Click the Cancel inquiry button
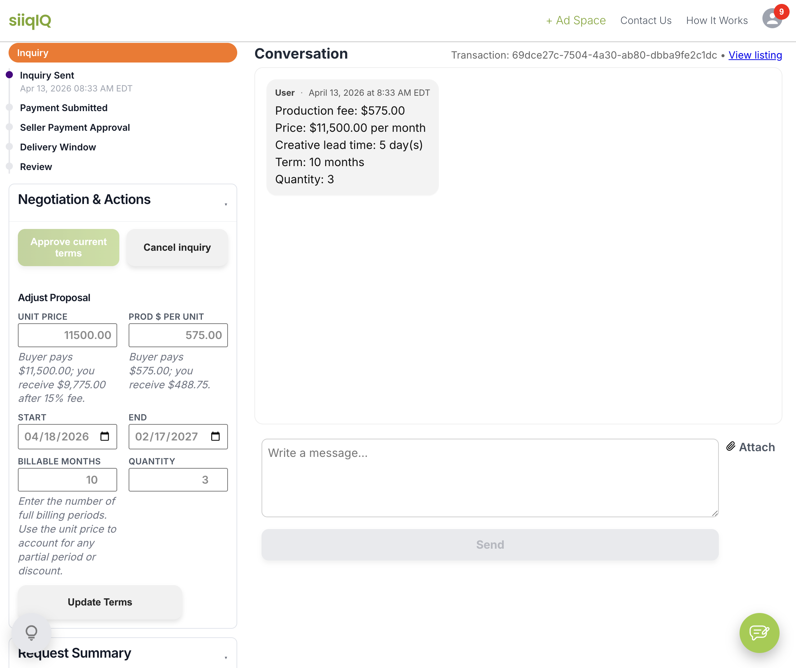The height and width of the screenshot is (668, 796). tap(177, 247)
